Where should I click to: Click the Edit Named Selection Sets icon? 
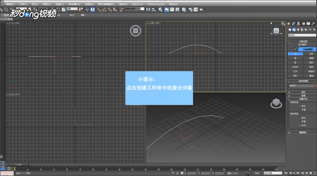(x=121, y=9)
